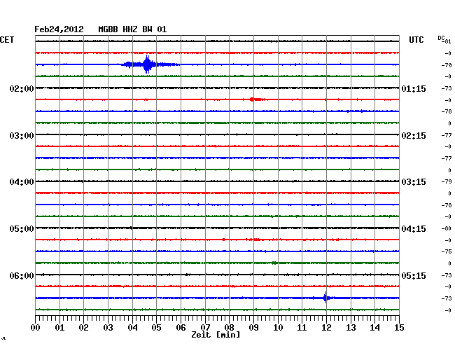Screen dimensions: 455x346
Task: Click the red burst near minute 09
Action: [x=256, y=99]
